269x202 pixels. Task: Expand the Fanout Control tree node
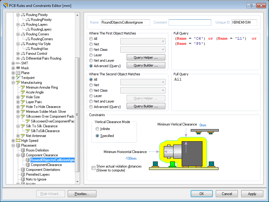click(18, 54)
